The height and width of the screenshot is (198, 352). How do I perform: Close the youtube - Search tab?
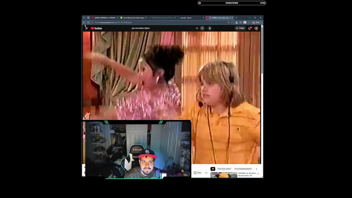tap(204, 18)
